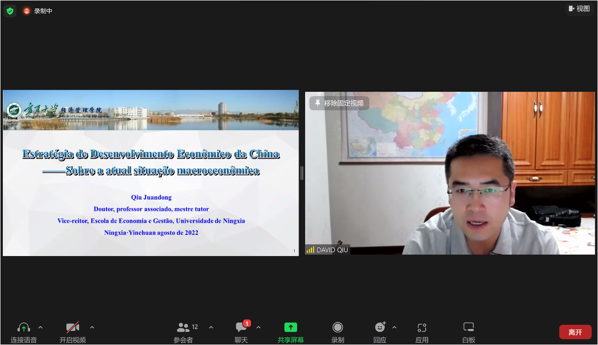Screen dimensions: 598x345
Task: Open the Whiteboard (白板) icon
Action: (469, 328)
